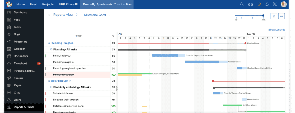The width and height of the screenshot is (295, 113).
Task: Click the green Plumbing sub-slab bar
Action: (135, 74)
